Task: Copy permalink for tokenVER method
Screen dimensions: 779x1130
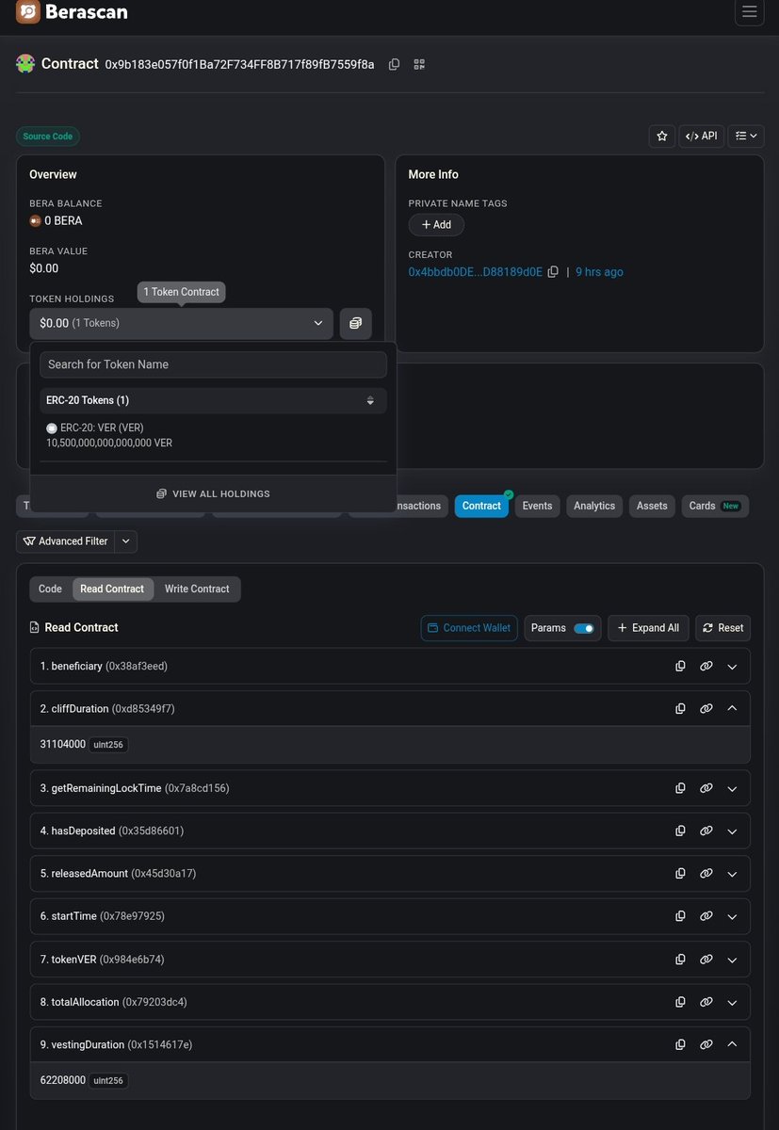Action: point(706,960)
